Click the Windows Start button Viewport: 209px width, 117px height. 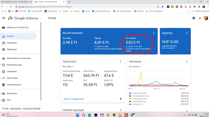coord(78,115)
